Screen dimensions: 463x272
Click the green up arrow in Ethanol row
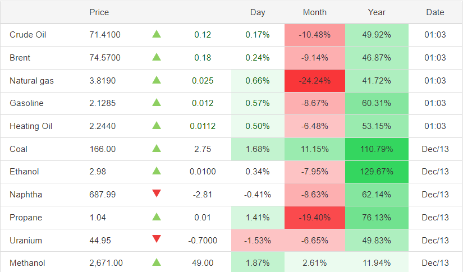click(157, 171)
